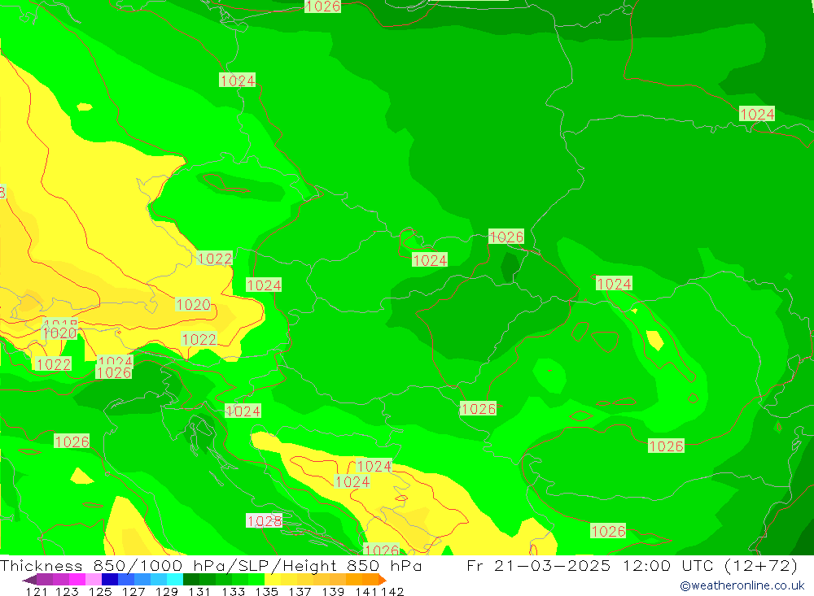814x596 pixels.
Task: Click legend value "137"
Action: 300,591
